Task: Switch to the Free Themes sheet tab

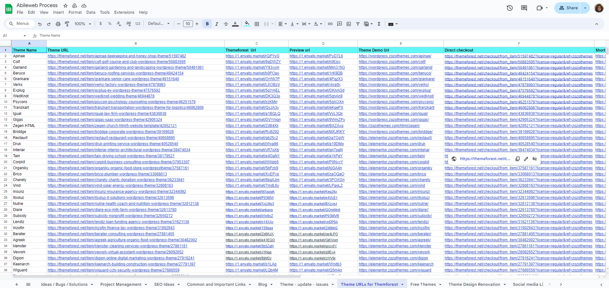Action: click(423, 284)
